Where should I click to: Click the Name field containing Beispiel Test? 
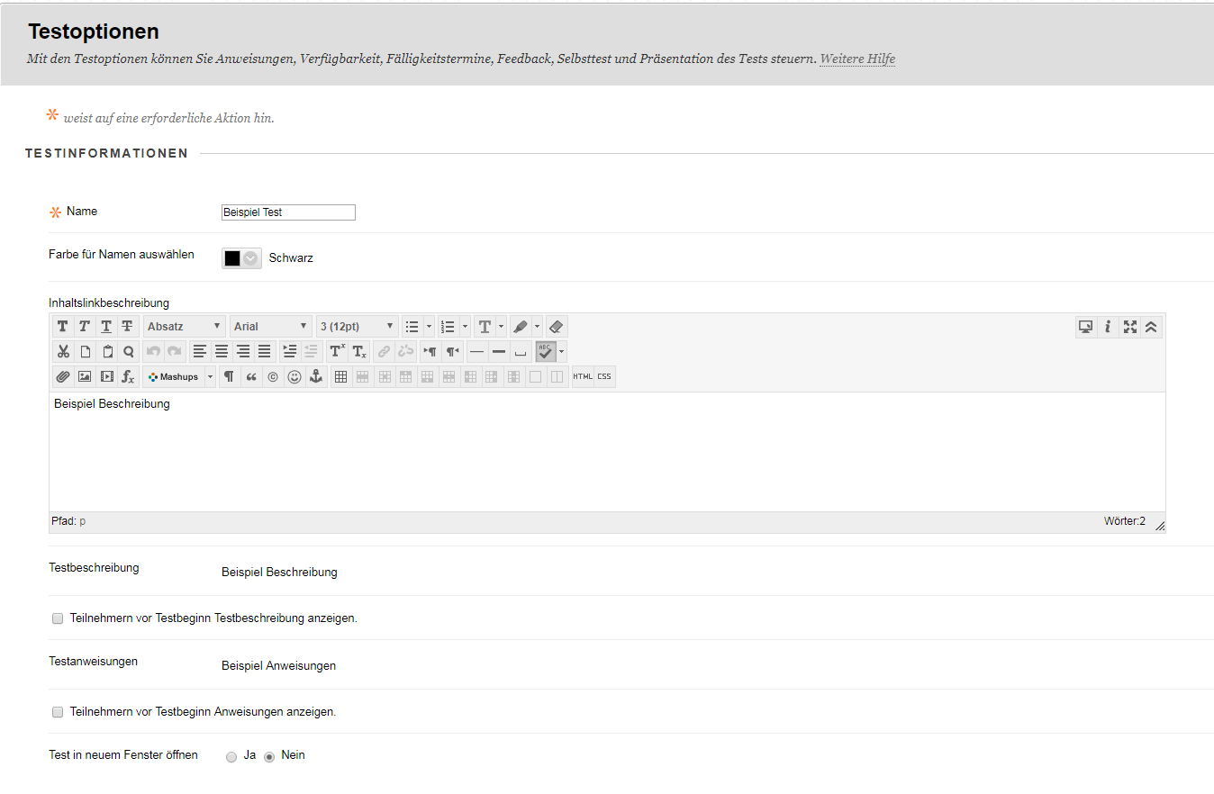[288, 212]
